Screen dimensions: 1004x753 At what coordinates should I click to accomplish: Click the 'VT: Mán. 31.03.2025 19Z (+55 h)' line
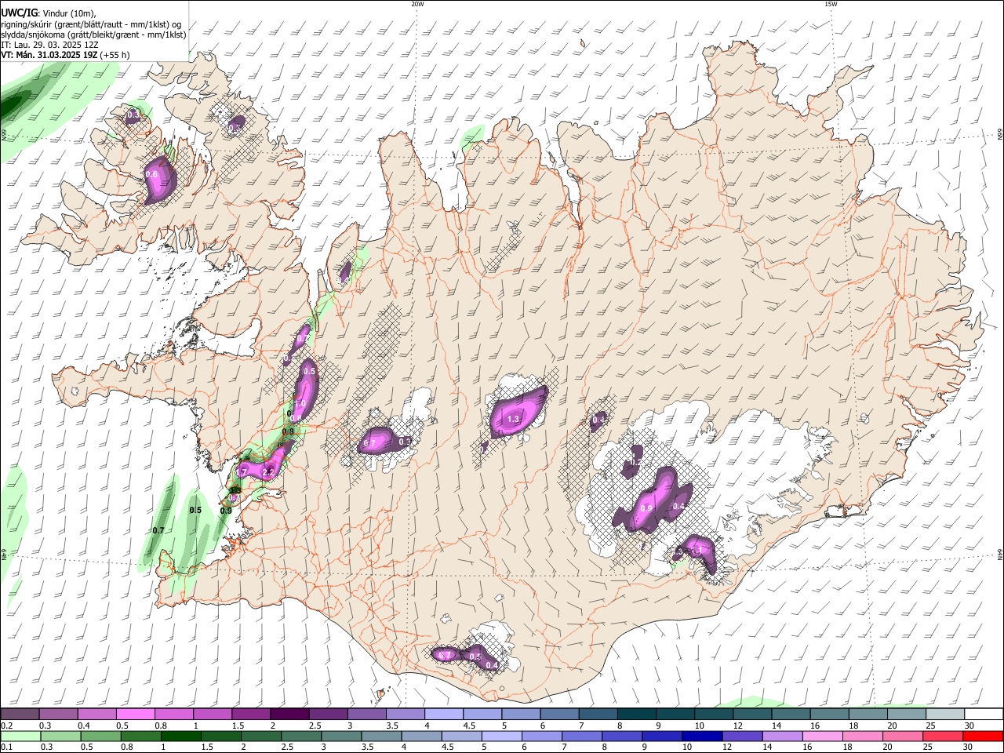pyautogui.click(x=65, y=55)
